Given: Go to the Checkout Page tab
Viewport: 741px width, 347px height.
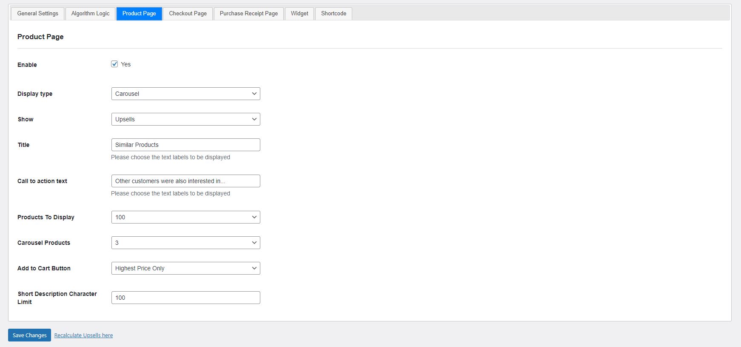Looking at the screenshot, I should (188, 14).
